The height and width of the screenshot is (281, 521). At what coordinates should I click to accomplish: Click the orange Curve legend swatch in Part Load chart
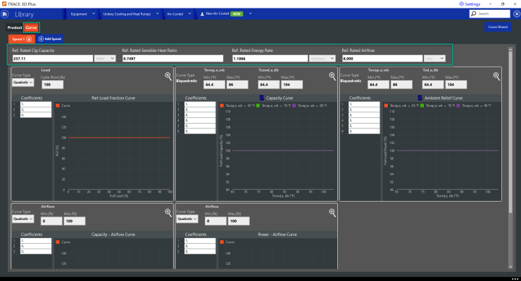coord(58,105)
